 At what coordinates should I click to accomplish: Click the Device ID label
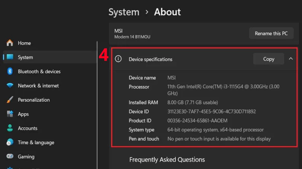[x=139, y=111]
